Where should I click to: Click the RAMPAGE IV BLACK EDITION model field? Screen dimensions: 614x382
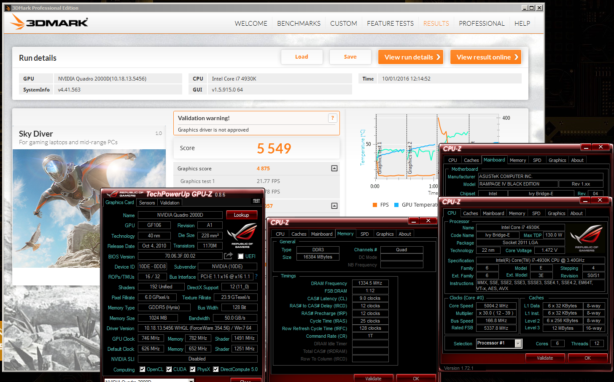click(x=518, y=184)
